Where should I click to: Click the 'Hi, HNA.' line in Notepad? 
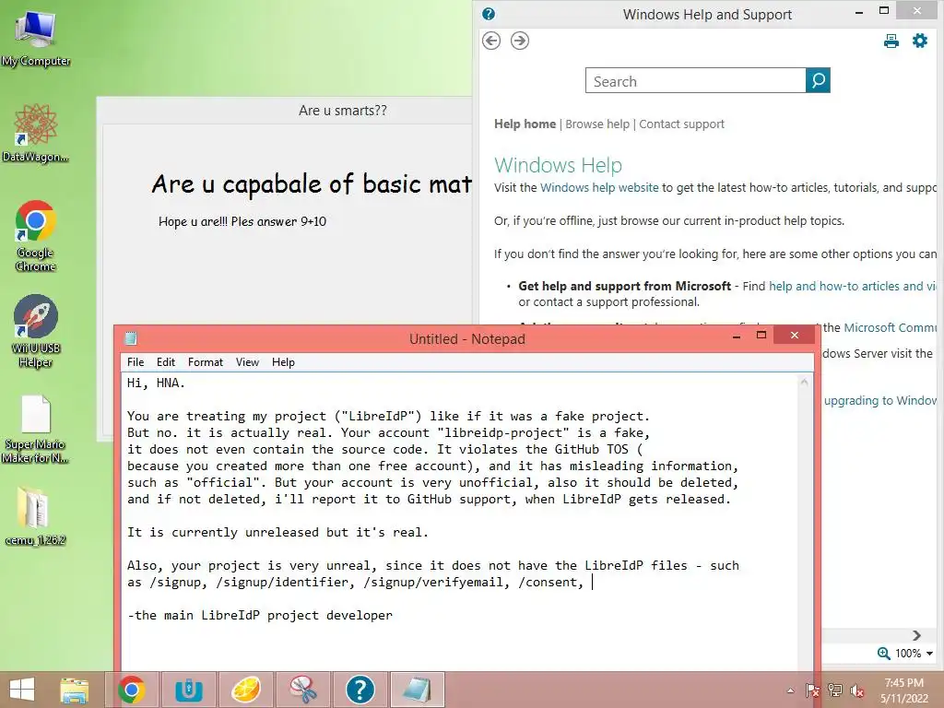tap(156, 383)
